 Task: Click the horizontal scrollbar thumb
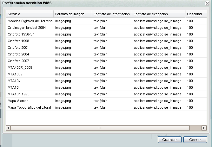point(100,128)
